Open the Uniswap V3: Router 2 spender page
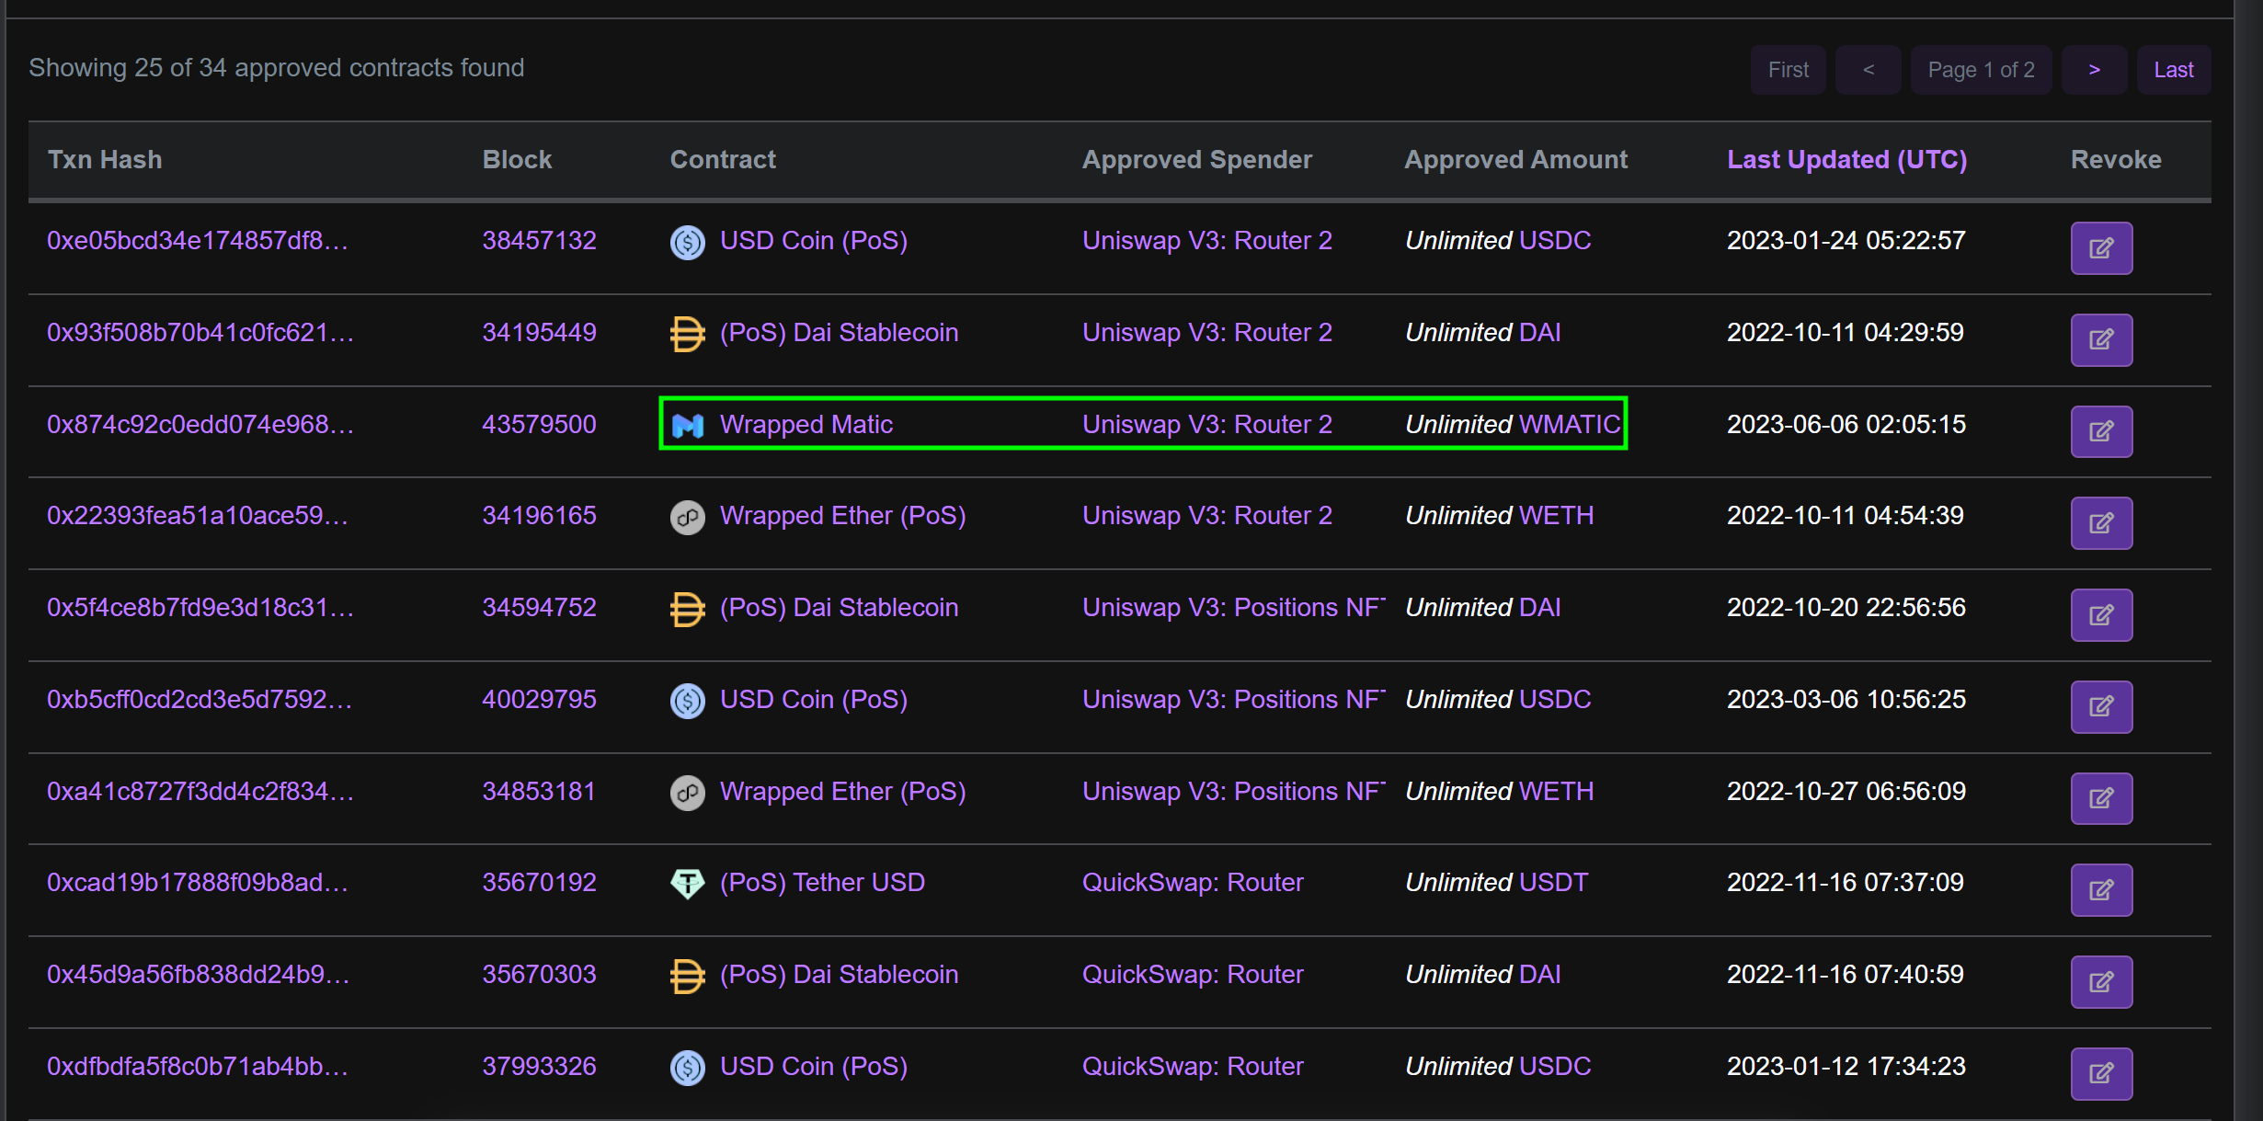The width and height of the screenshot is (2263, 1121). (x=1206, y=241)
